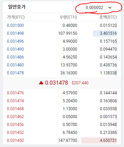
Task: Click quantity 13.93700
Action: click(x=69, y=65)
